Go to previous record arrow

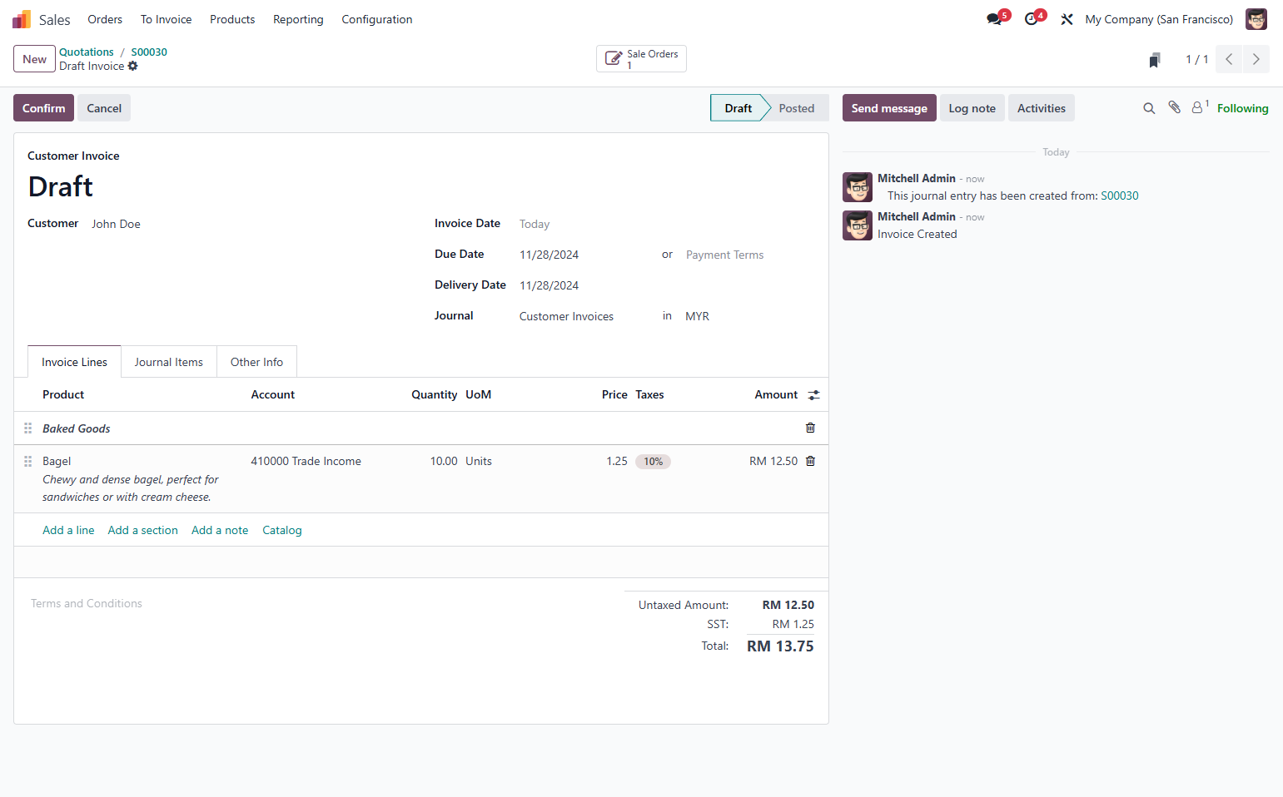point(1229,59)
